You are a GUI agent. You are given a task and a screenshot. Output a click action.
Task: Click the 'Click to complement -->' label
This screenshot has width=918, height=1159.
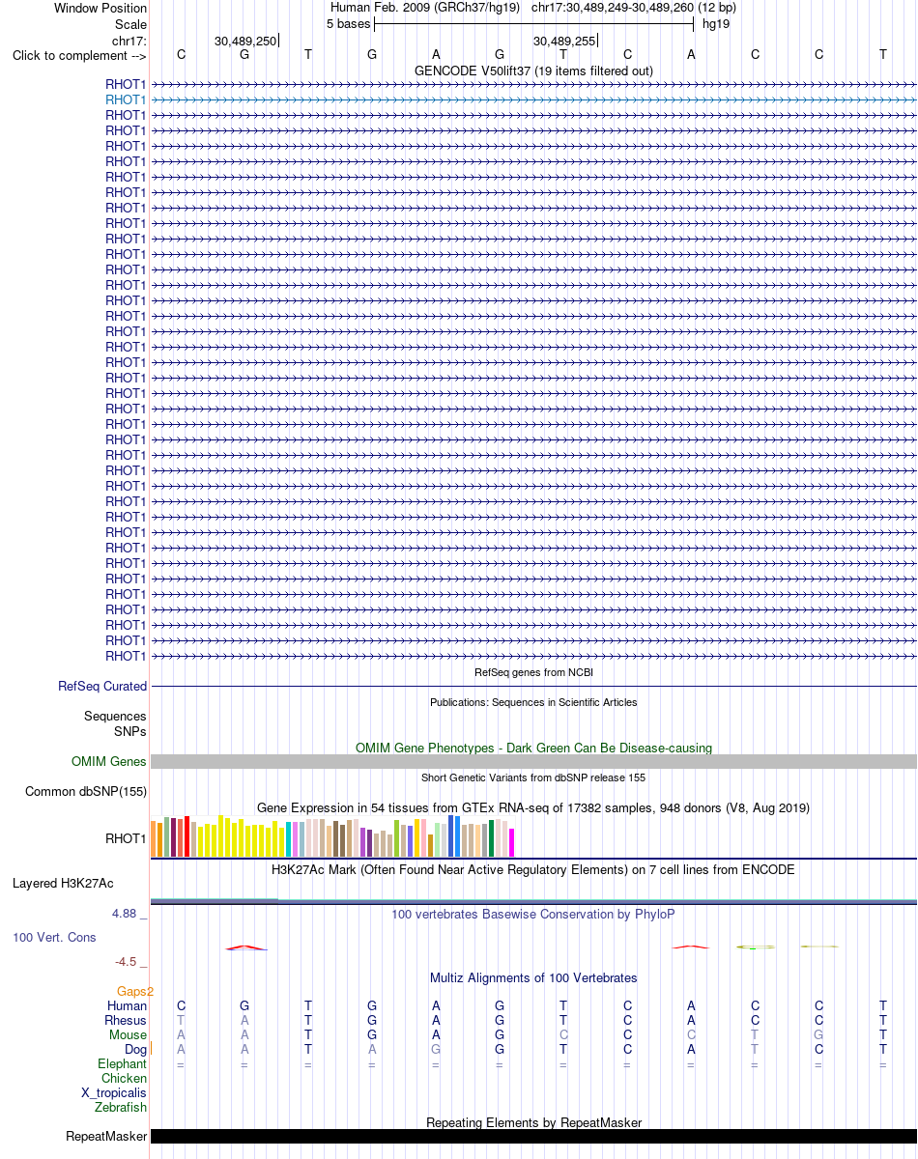point(79,55)
